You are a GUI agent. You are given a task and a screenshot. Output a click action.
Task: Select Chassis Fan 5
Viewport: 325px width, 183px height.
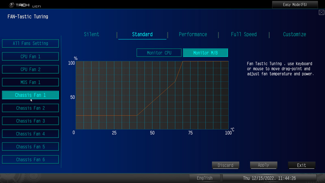click(30, 146)
